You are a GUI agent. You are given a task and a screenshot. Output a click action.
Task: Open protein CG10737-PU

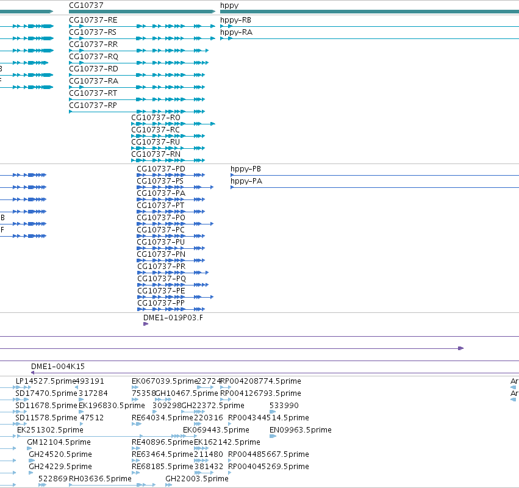160,242
